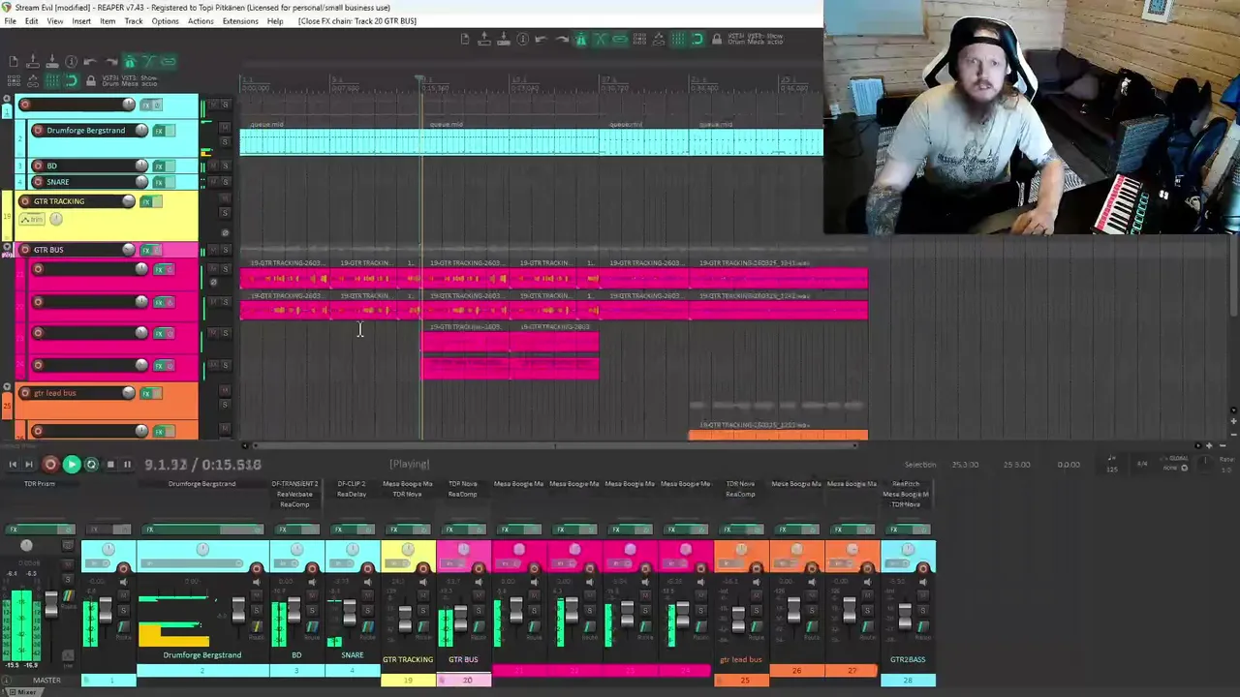Open ReaPitch plugin on GTR2BASS strip
This screenshot has width=1240, height=697.
click(907, 483)
